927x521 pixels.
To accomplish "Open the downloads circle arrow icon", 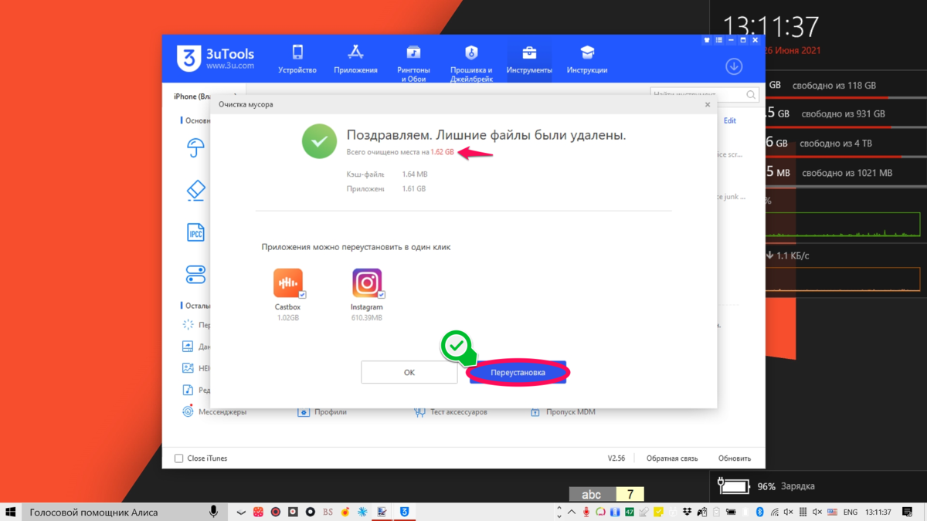I will [x=734, y=66].
